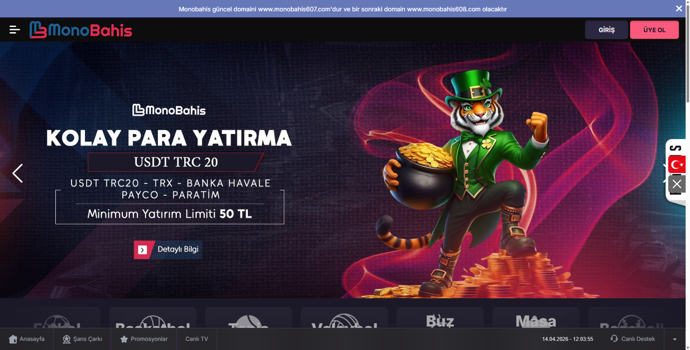Image resolution: width=690 pixels, height=350 pixels.
Task: Click the date and time 14.04.2026 - 12:03:55
Action: (568, 339)
